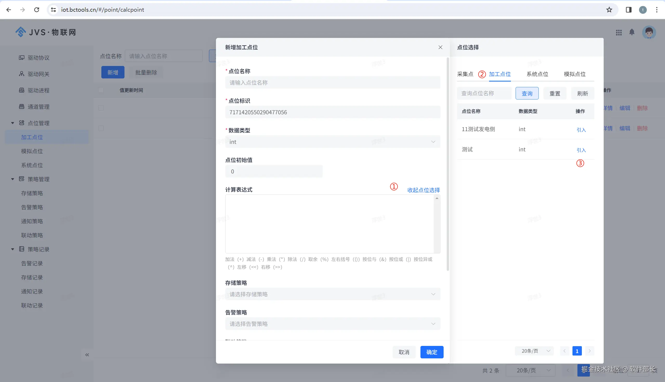This screenshot has width=665, height=382.
Task: Reload the page in browser
Action: click(37, 10)
